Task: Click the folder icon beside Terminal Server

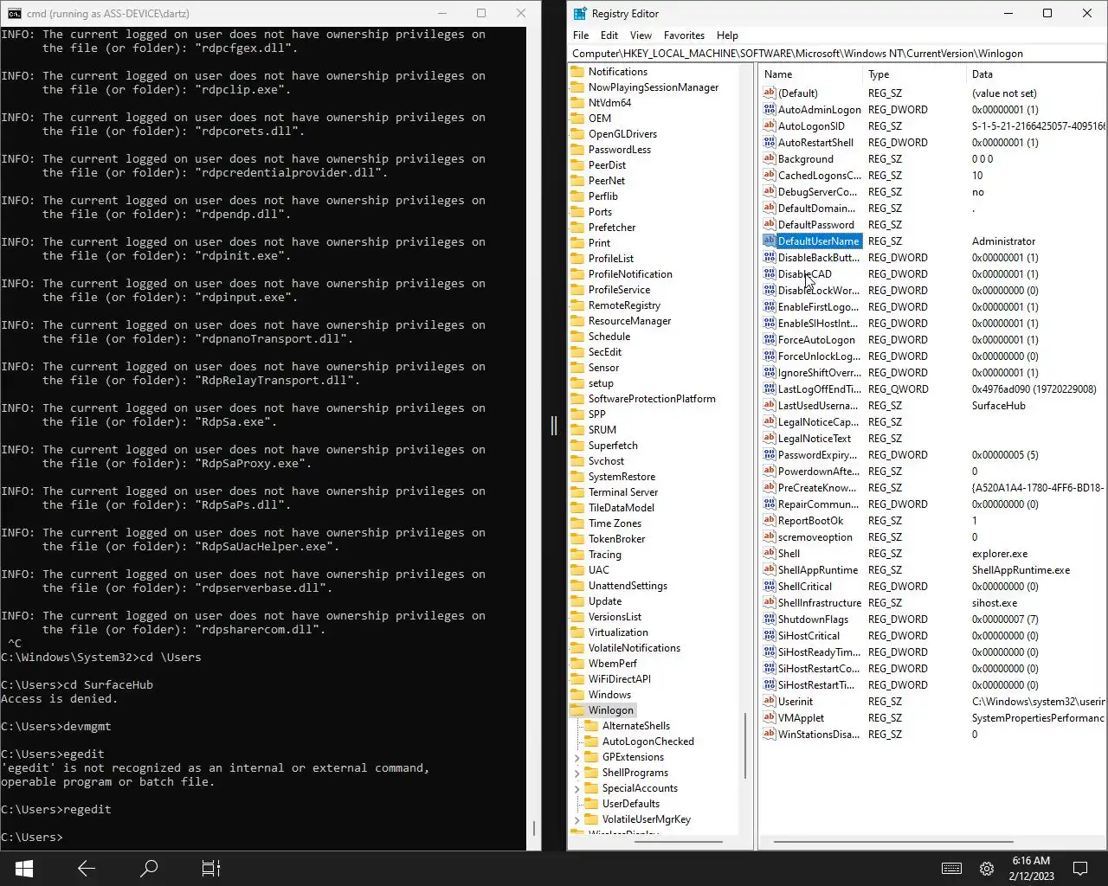Action: (x=577, y=492)
